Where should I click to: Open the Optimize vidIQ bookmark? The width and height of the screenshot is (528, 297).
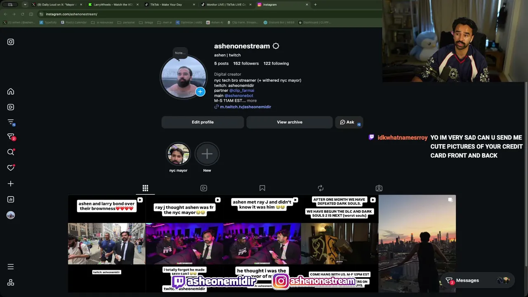tap(190, 22)
